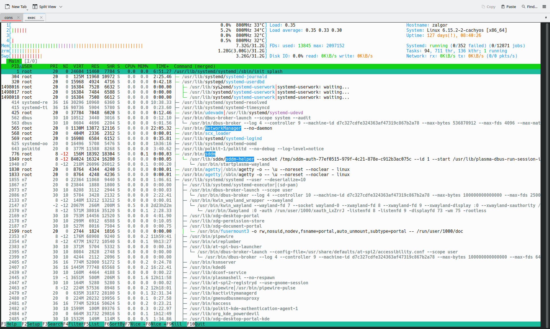Open the New Tab dropdown arrow
550x329 pixels.
pos(28,9)
